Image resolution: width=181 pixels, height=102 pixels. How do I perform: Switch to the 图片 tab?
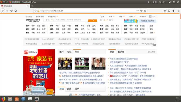pos(61,52)
